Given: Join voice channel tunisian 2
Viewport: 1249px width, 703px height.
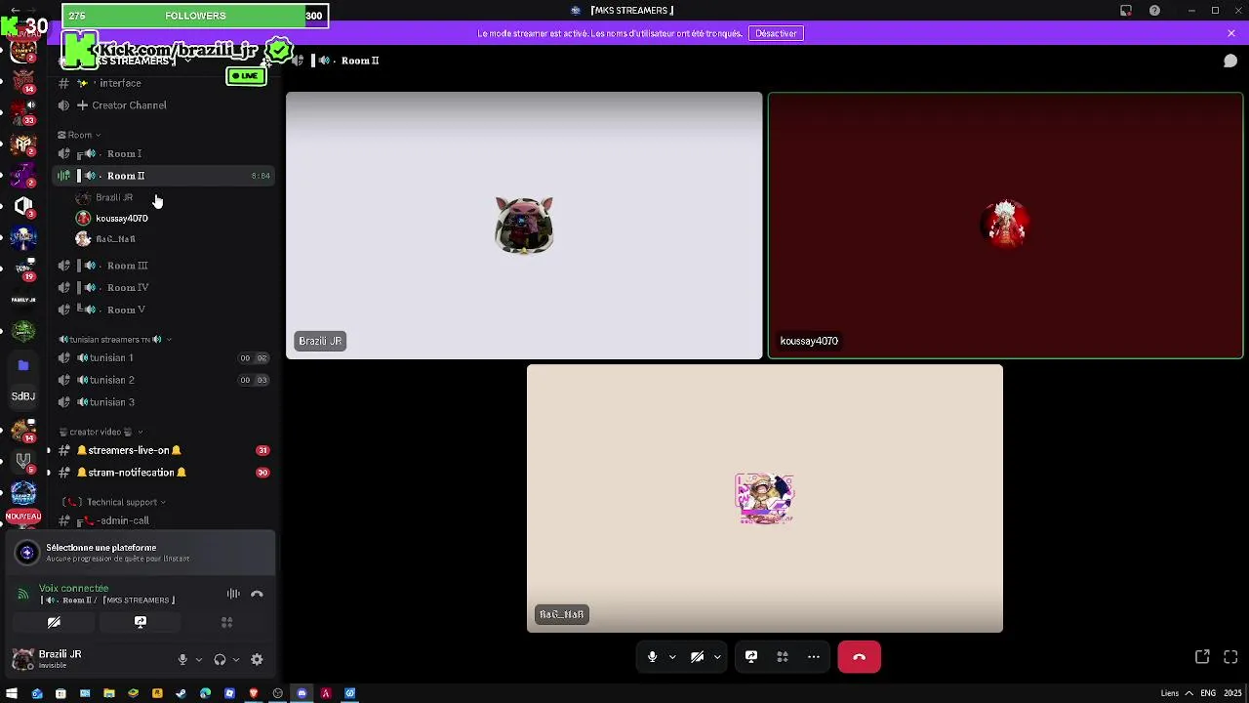Looking at the screenshot, I should pyautogui.click(x=162, y=380).
